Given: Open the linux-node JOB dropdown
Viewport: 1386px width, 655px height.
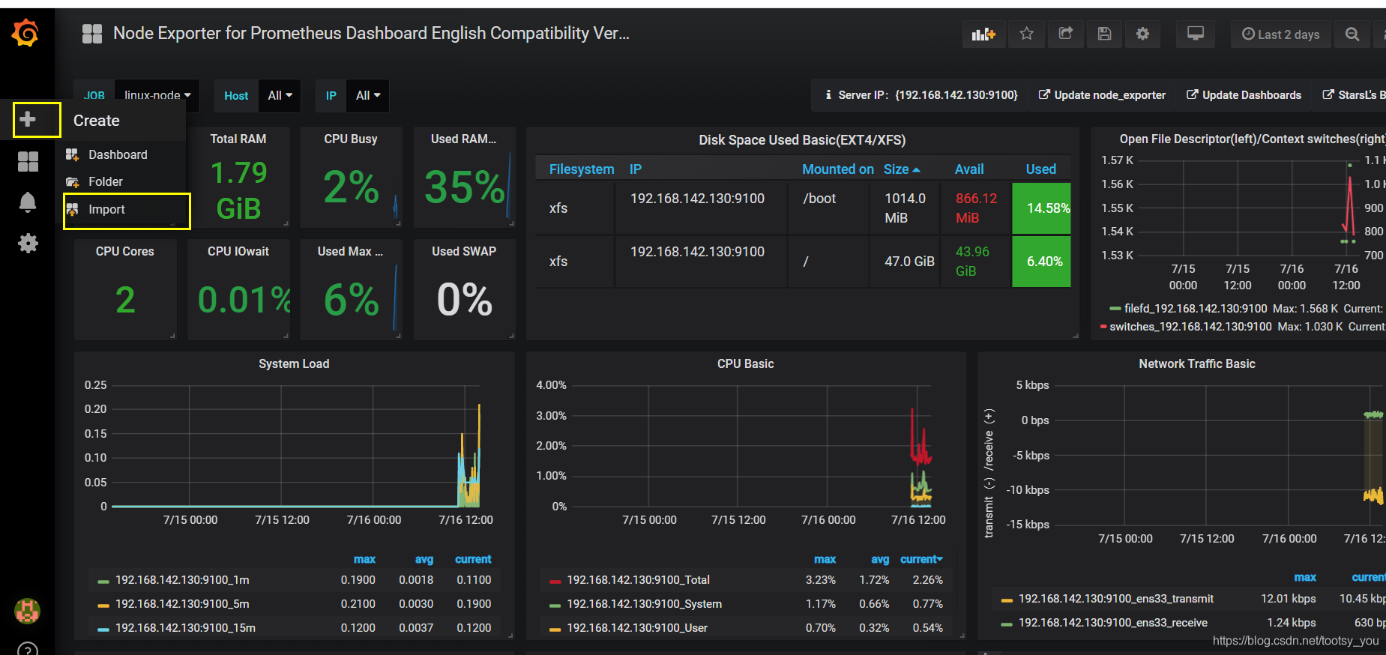Looking at the screenshot, I should [x=157, y=96].
